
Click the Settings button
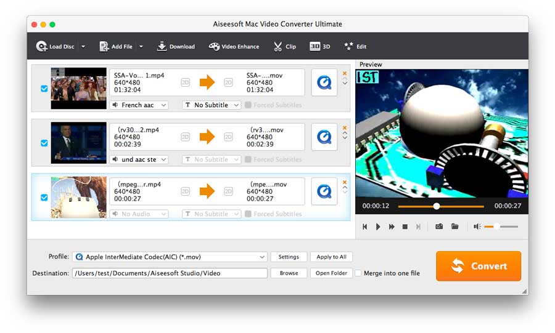coord(289,257)
